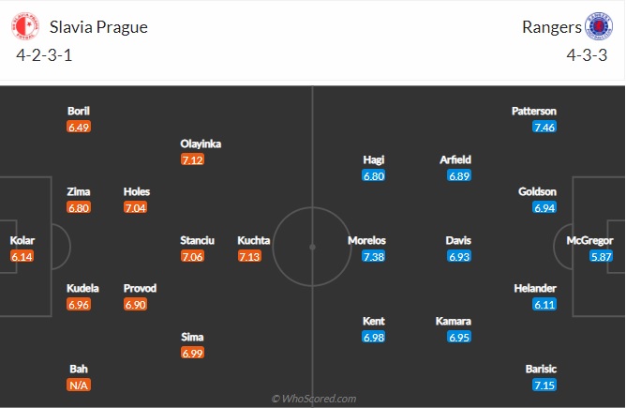Select Patterson's 7.46 rating badge

tap(544, 127)
